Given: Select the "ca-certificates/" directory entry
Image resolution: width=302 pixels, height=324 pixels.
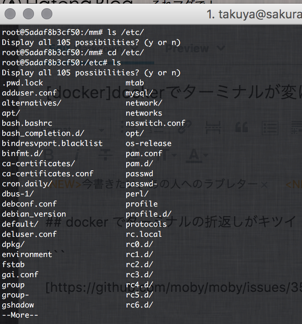Looking at the screenshot, I should [39, 164].
